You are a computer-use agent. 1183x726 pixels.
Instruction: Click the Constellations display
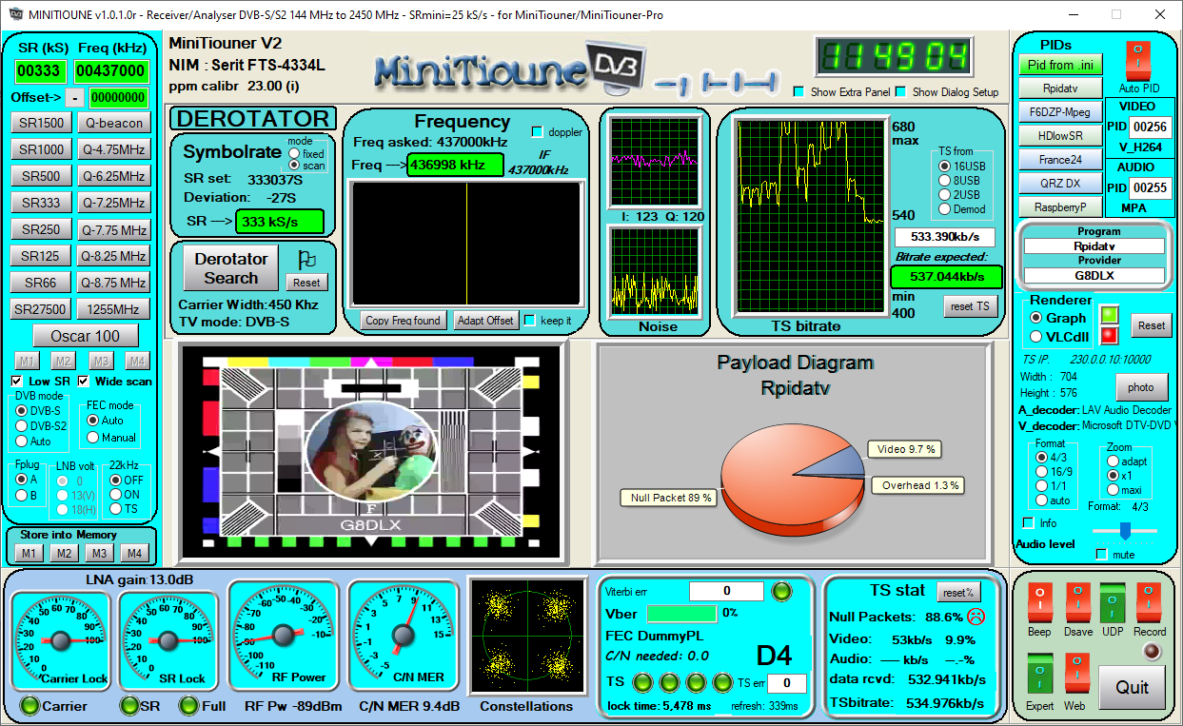(x=526, y=636)
